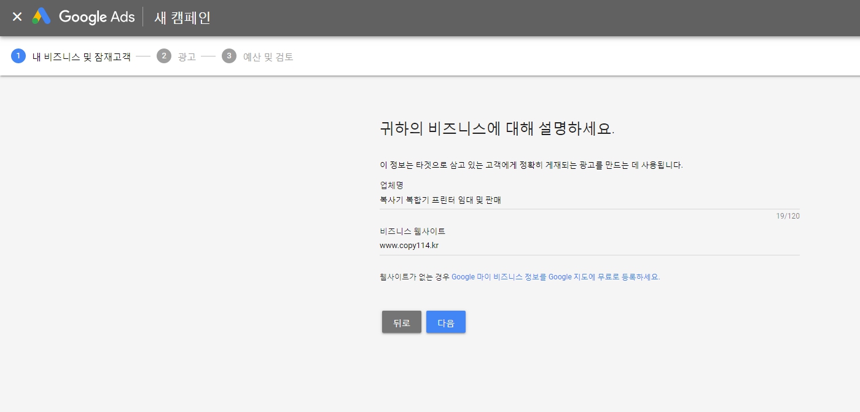Select the gray step 3 circle icon
The image size is (860, 412).
point(229,56)
